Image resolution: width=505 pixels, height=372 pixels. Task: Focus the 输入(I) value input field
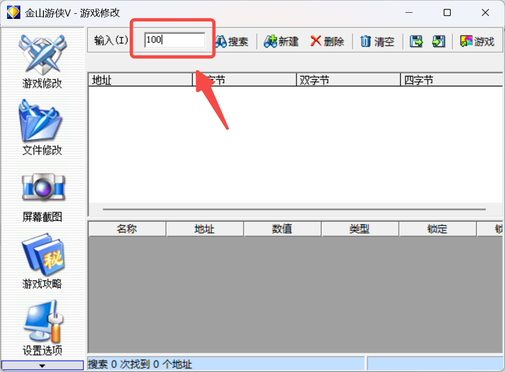(175, 40)
